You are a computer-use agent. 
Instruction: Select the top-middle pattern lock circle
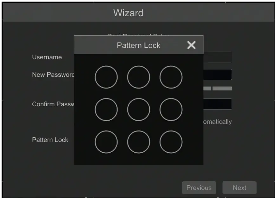point(139,77)
